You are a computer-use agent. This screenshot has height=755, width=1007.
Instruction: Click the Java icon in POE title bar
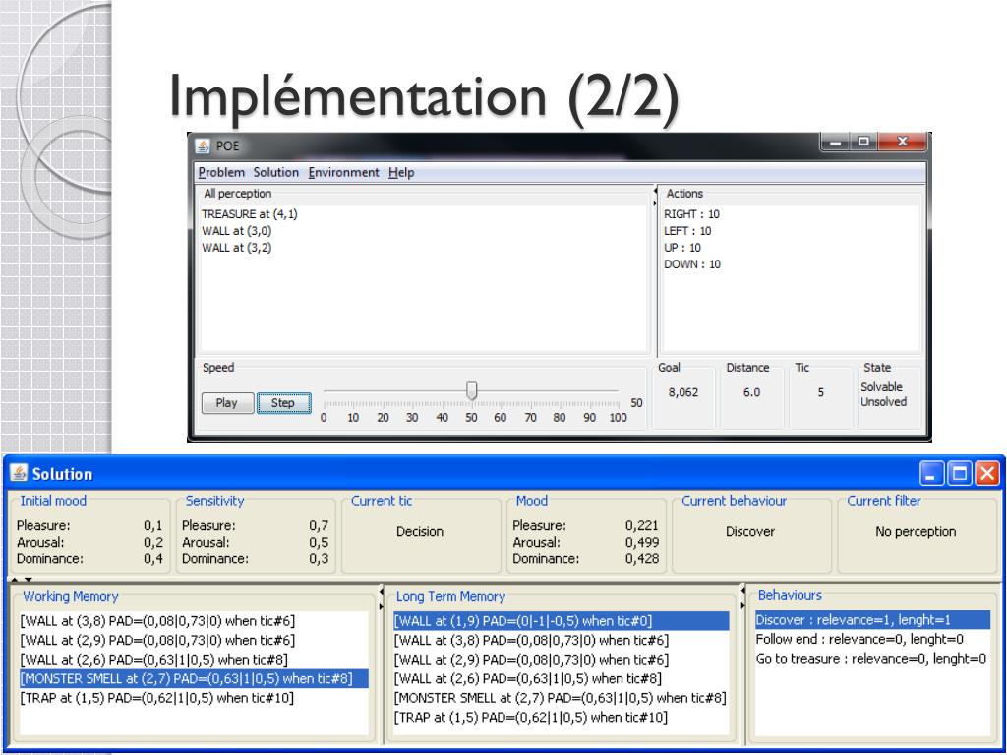(x=203, y=145)
